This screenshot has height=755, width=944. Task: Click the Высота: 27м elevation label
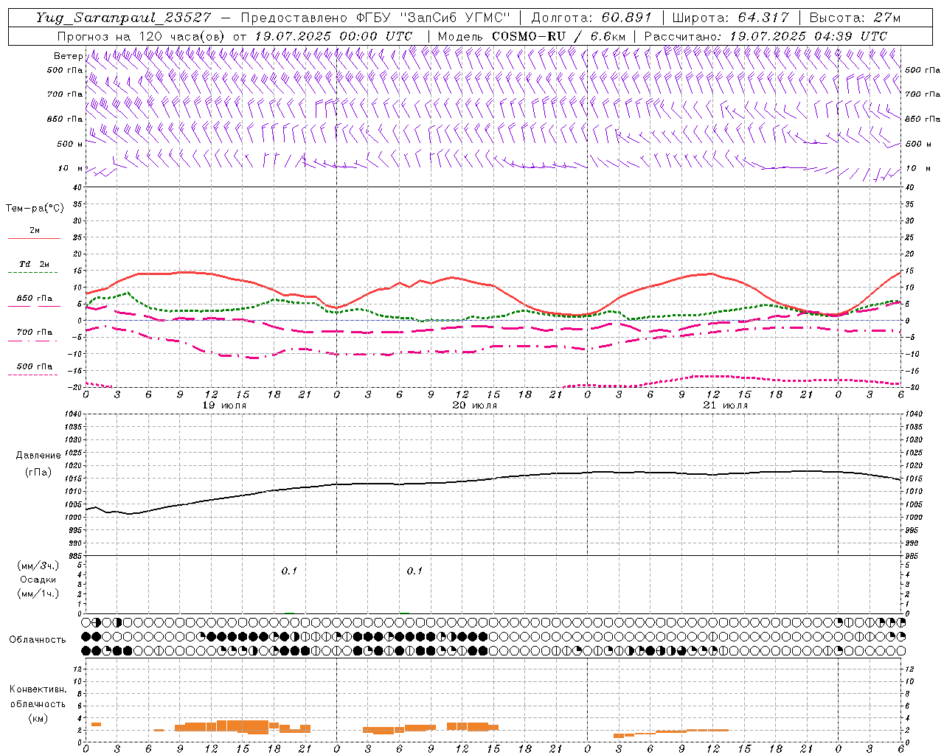(855, 18)
